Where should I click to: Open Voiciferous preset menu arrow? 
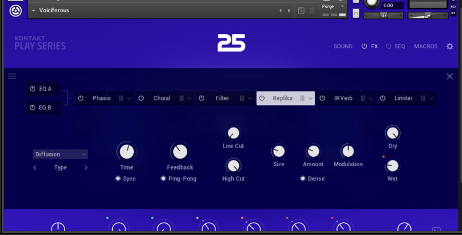coord(33,11)
